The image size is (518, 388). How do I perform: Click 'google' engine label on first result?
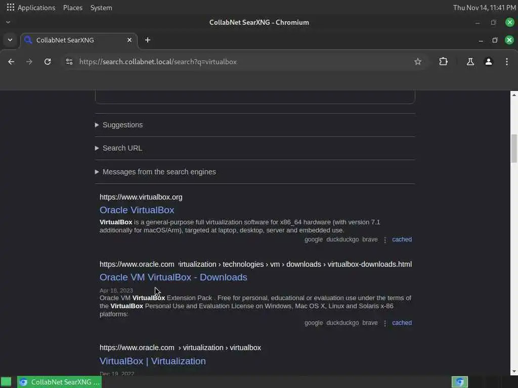tap(314, 239)
